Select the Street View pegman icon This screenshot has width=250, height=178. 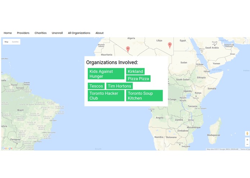point(247,133)
